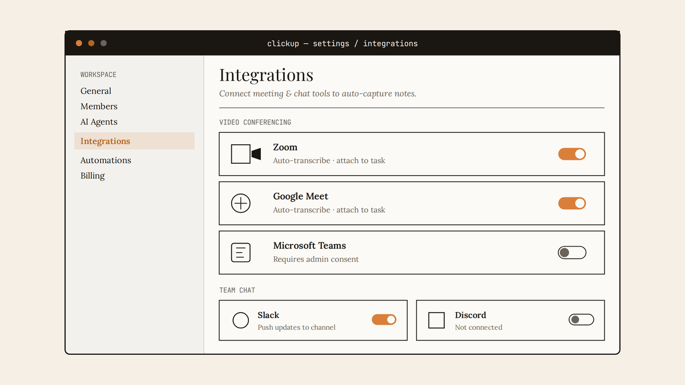Click the Google Meet title

pyautogui.click(x=300, y=196)
